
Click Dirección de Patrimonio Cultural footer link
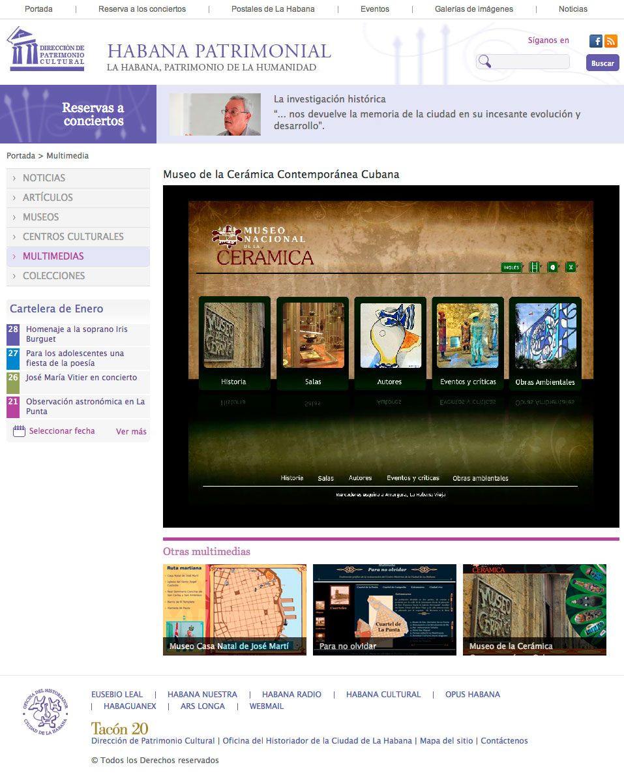153,741
